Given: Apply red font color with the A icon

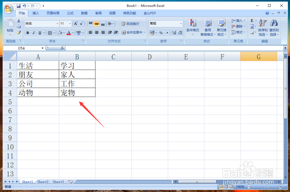Looking at the screenshot, I should [x=69, y=33].
